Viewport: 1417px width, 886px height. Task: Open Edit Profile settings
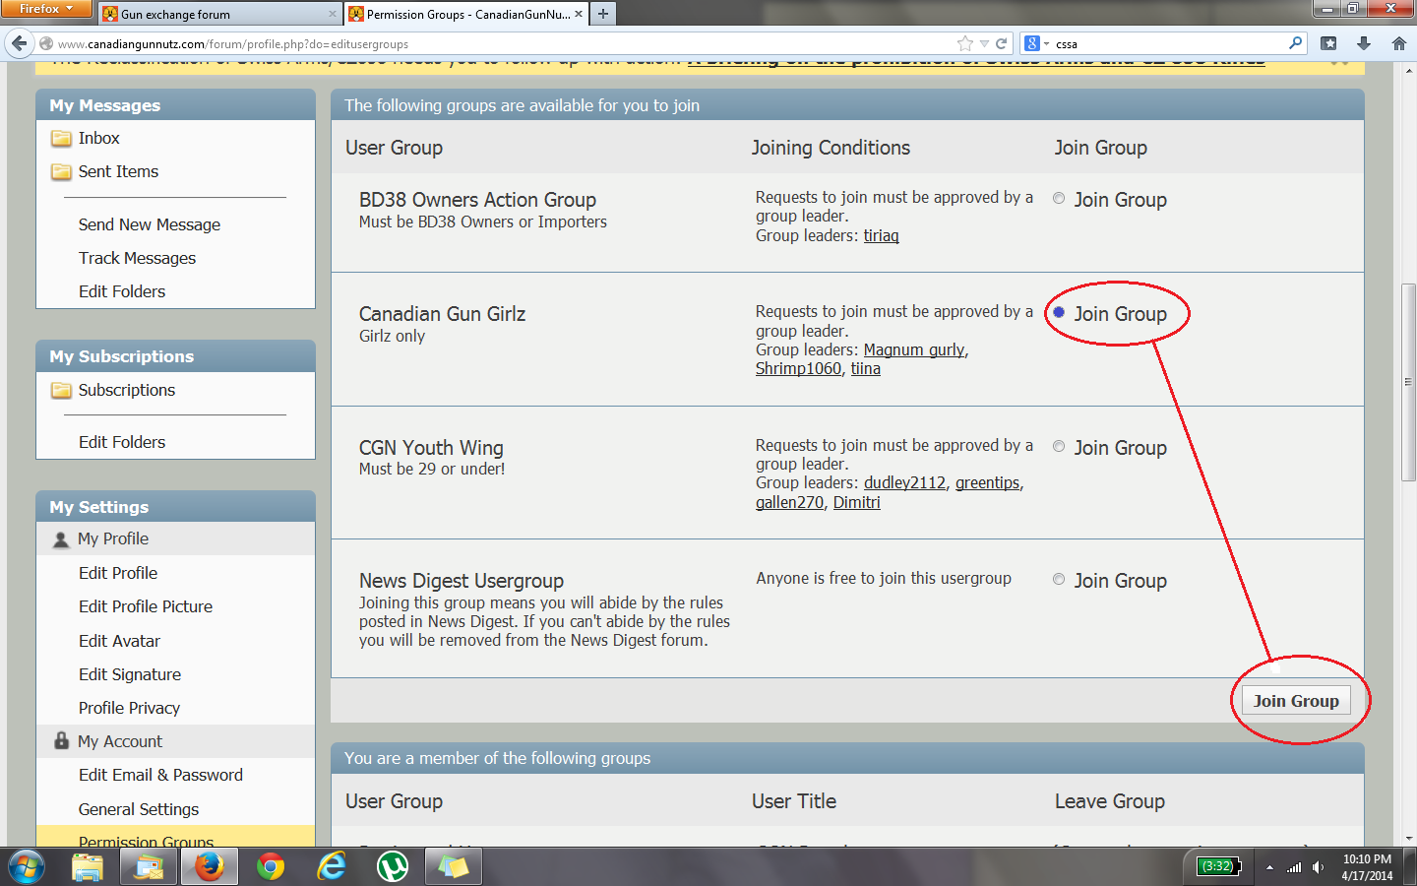click(x=118, y=573)
